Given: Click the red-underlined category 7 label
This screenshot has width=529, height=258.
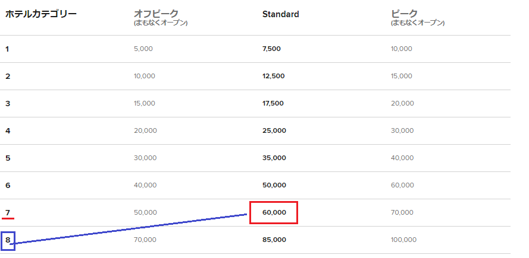Looking at the screenshot, I should coord(8,212).
